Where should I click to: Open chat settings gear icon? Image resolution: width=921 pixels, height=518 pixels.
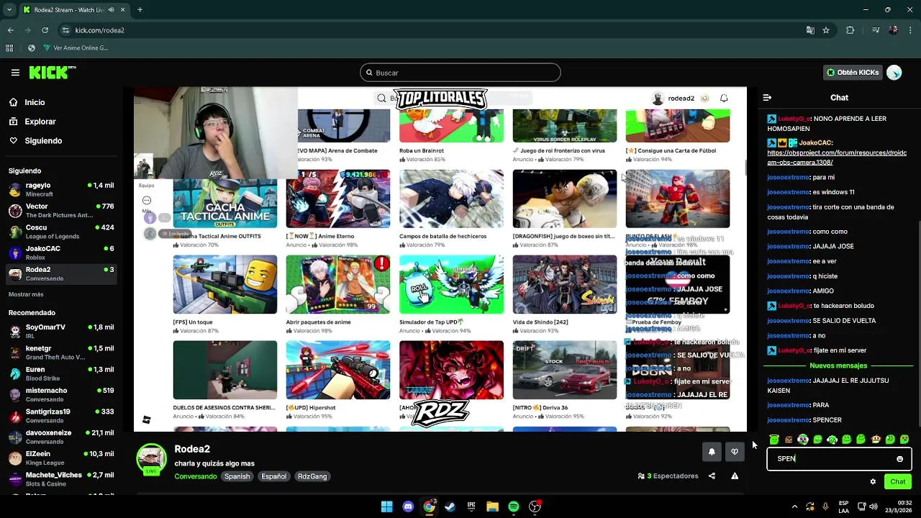point(873,482)
